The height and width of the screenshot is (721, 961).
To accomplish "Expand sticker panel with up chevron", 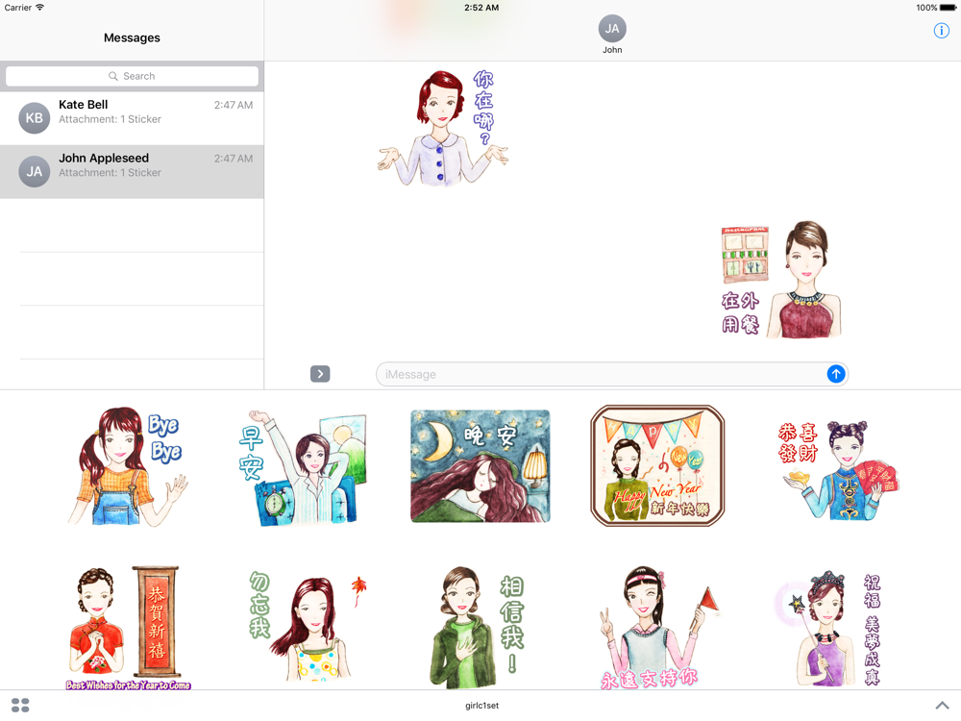I will (x=942, y=705).
